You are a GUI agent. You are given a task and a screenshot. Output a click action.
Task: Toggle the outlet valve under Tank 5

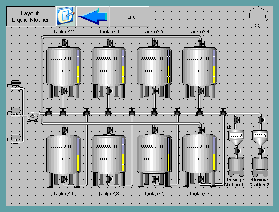coord(155,179)
